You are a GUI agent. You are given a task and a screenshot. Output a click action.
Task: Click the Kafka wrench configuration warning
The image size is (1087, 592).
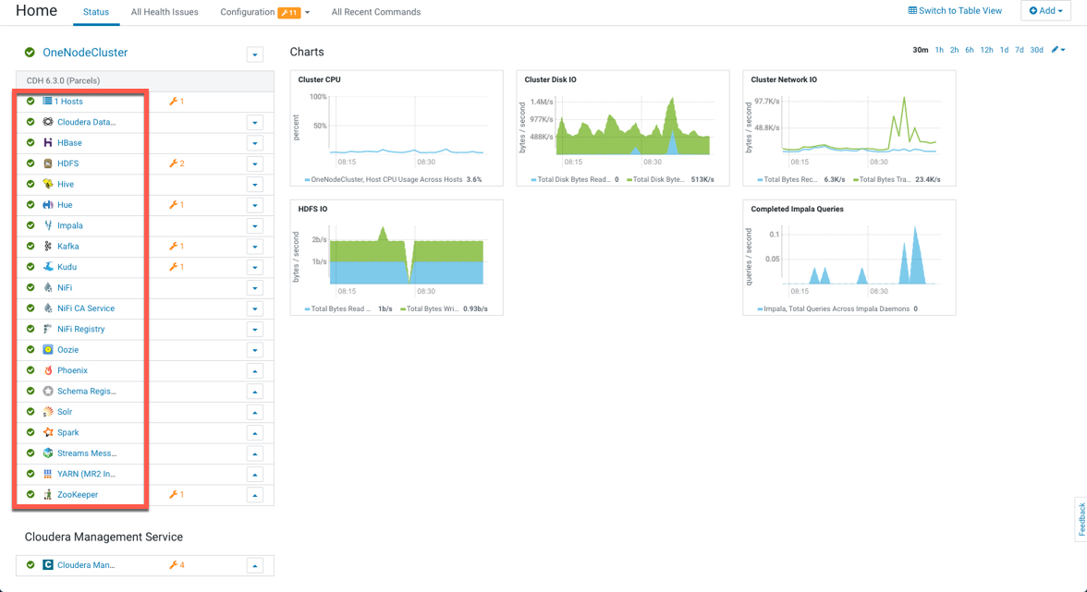tap(177, 247)
